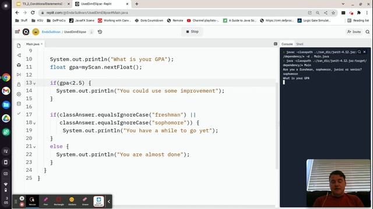Click the Invite button
Screen dimensions: 373x209
[x=354, y=32]
